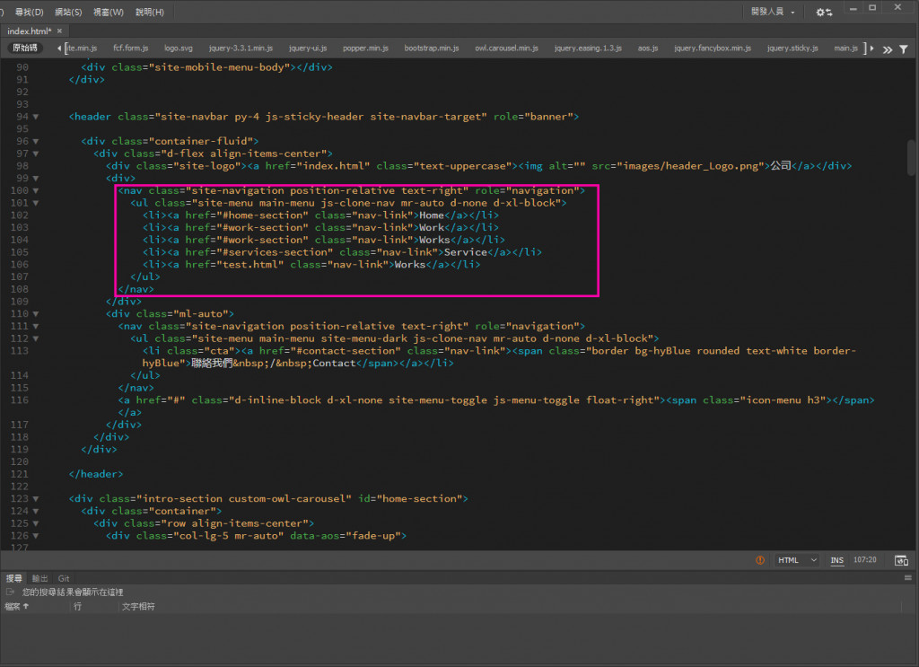Open the 視窗(W) menu

point(108,12)
